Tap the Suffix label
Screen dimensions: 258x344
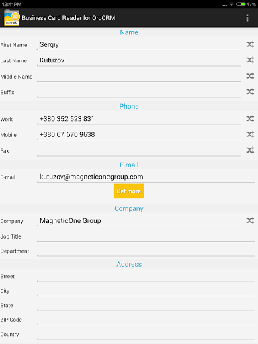[7, 92]
